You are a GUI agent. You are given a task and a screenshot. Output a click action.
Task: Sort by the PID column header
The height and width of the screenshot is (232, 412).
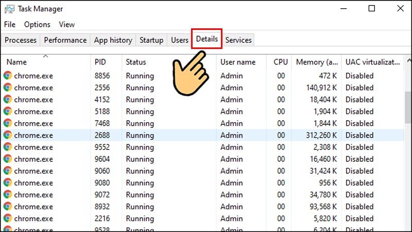point(106,62)
